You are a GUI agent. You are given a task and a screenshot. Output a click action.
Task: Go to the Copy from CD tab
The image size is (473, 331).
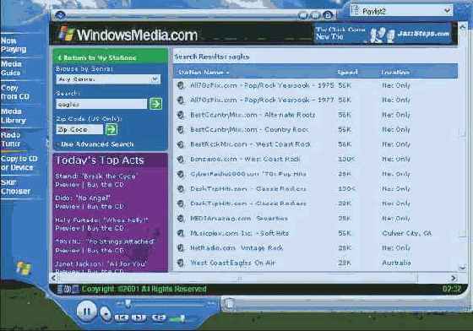tap(15, 92)
